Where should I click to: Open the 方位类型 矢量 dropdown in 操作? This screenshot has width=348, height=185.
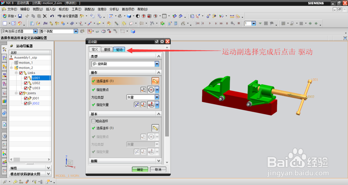coord(157,97)
